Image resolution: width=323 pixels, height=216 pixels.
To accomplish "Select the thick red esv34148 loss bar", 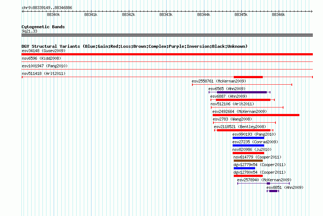I will (167, 54).
